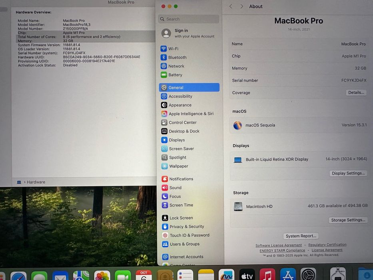Screen dimensions: 373x280
Task: Click the Model Number Z15G000PFB/A value
Action: click(x=76, y=28)
